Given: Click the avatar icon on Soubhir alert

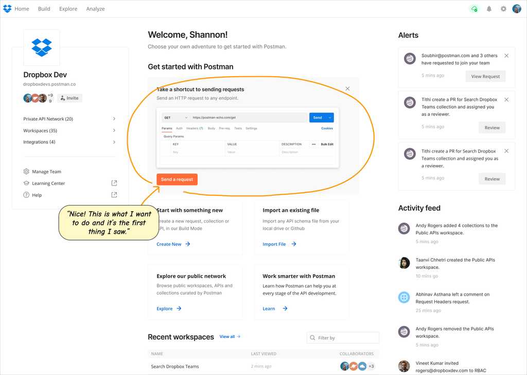Looking at the screenshot, I should point(410,59).
